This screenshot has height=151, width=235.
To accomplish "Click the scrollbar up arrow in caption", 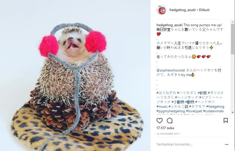I will coord(233,22).
